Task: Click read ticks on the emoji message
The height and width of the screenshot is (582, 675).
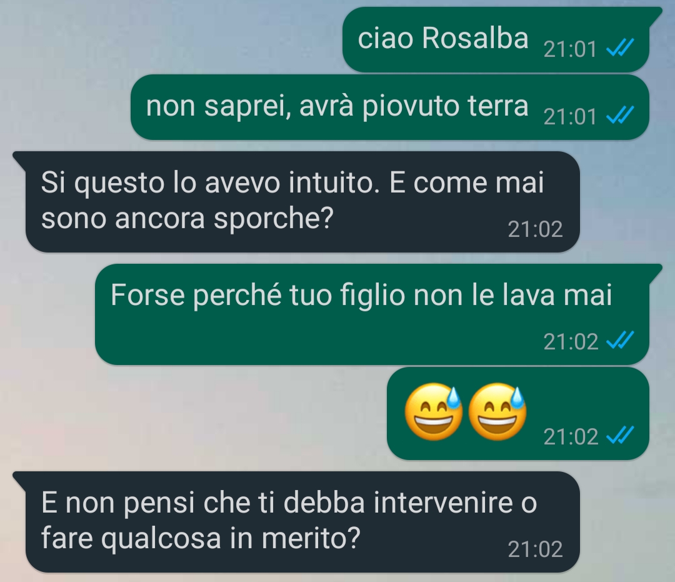Action: click(620, 434)
